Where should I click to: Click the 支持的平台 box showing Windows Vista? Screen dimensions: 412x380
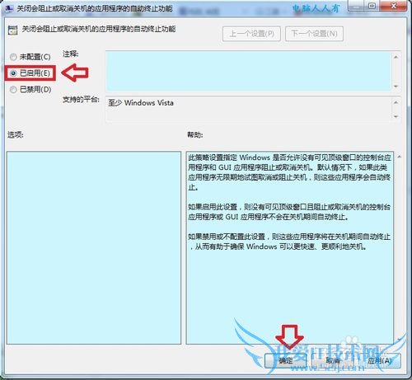click(x=248, y=109)
